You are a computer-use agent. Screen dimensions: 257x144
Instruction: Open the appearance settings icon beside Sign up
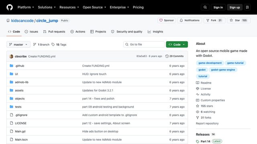tap(247, 7)
